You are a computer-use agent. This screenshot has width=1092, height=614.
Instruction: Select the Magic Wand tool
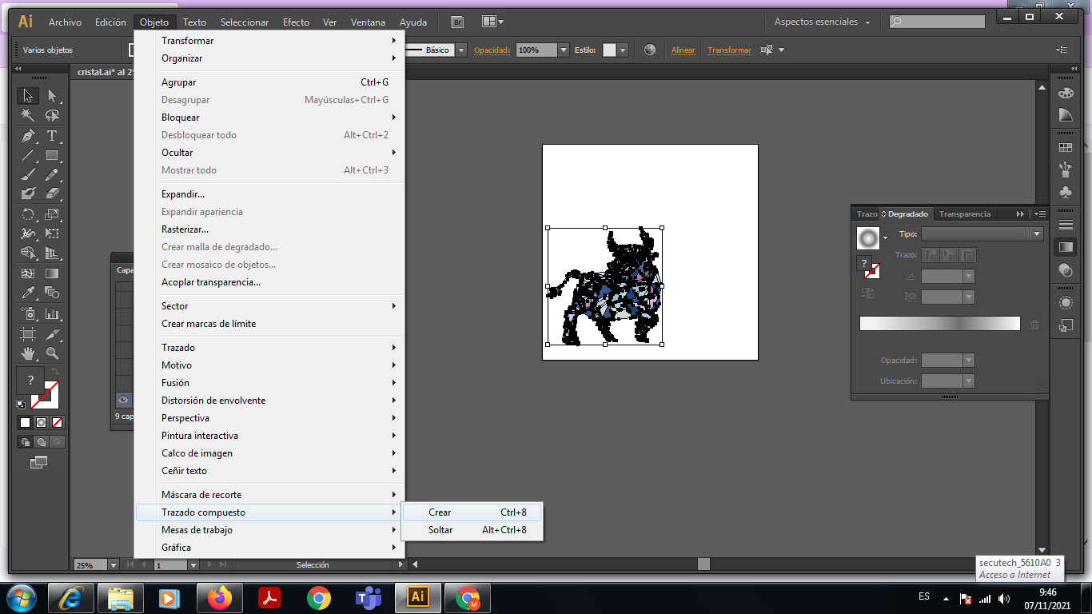pyautogui.click(x=28, y=115)
